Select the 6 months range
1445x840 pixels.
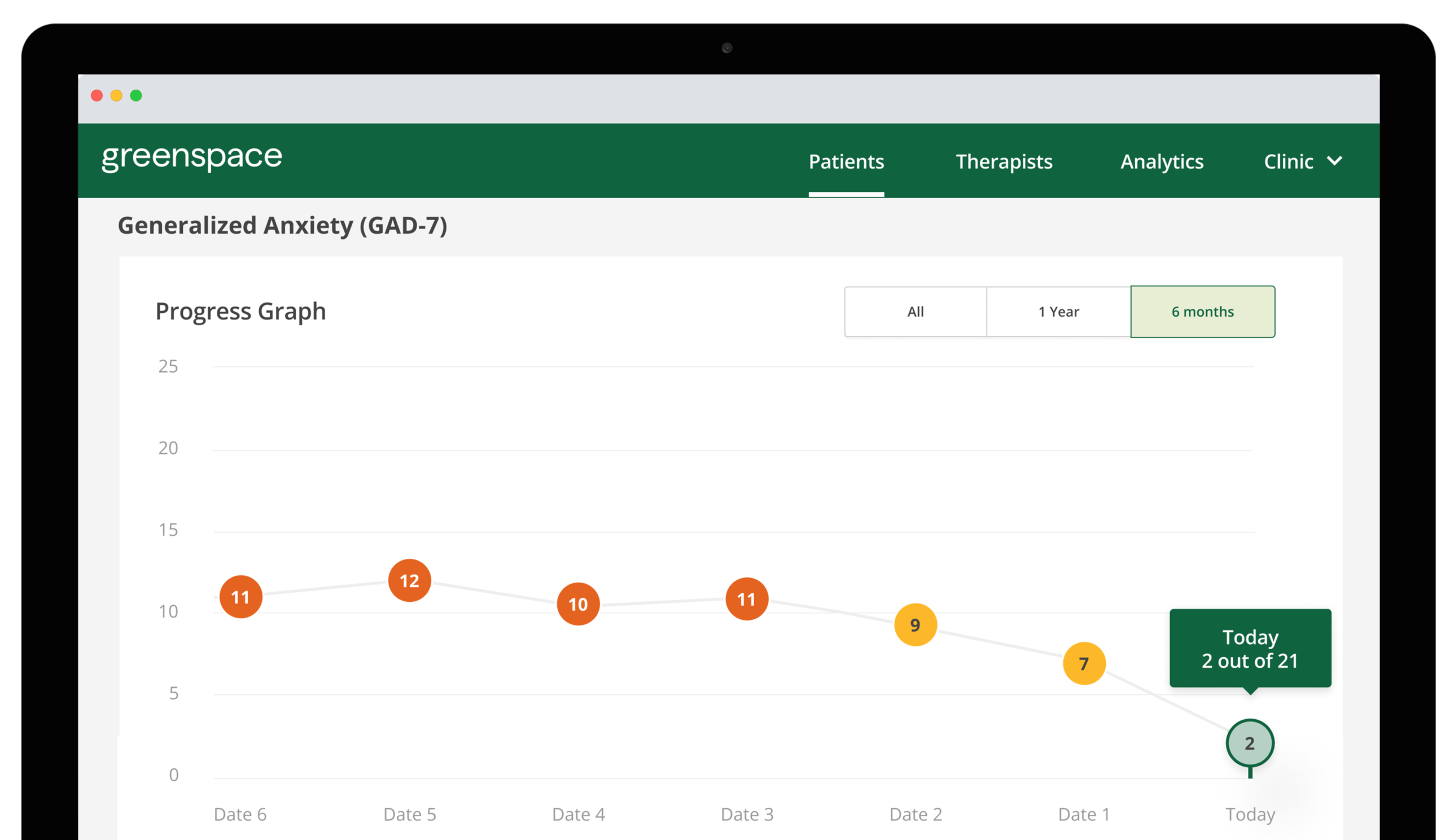pos(1202,312)
